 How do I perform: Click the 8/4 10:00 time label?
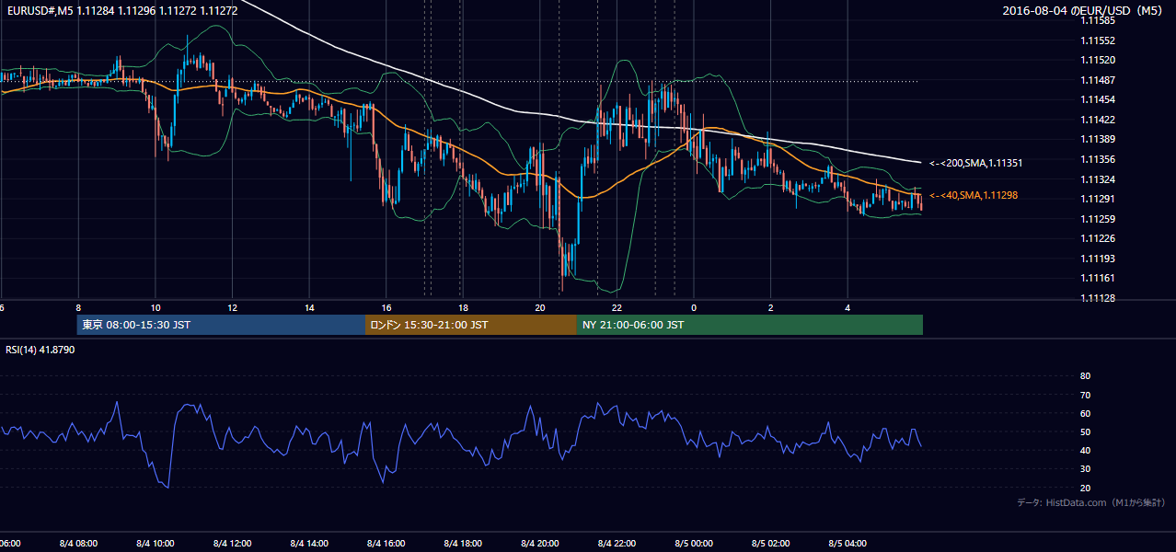point(155,544)
